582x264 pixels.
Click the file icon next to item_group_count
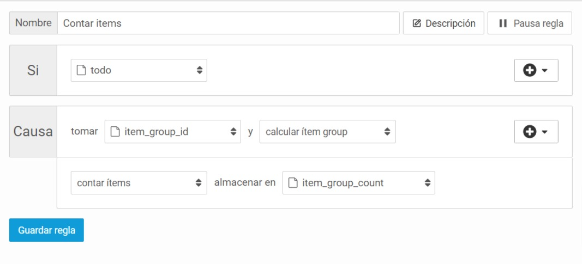tap(293, 182)
